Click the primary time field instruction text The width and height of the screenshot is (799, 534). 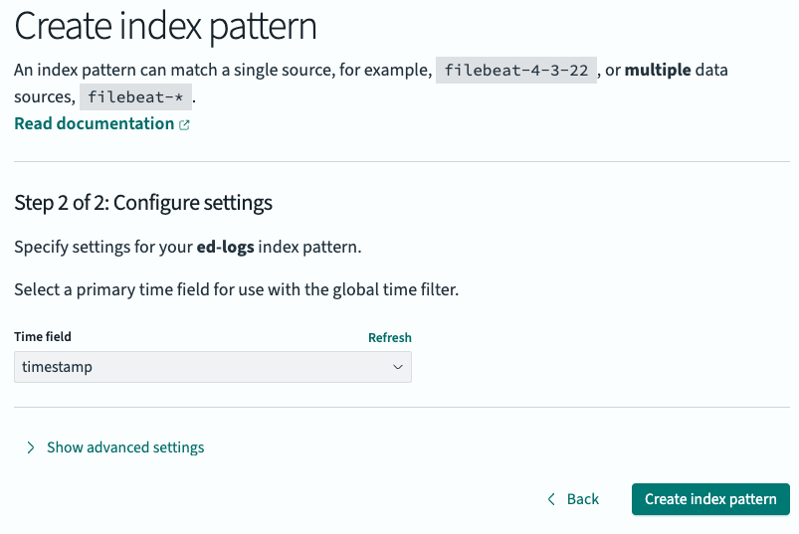coord(236,290)
